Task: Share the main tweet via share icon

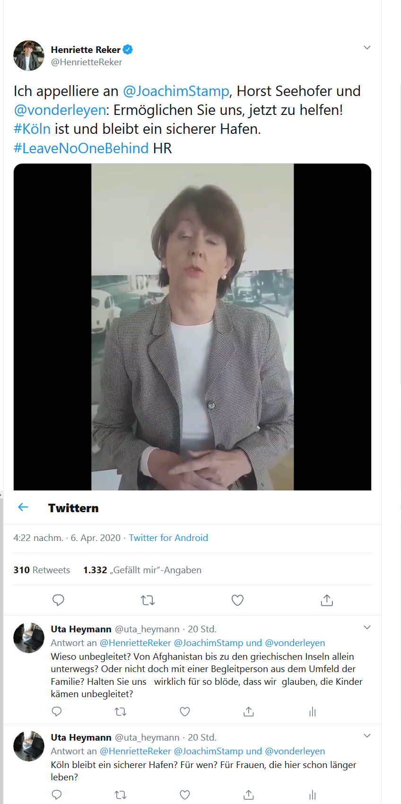Action: 327,600
